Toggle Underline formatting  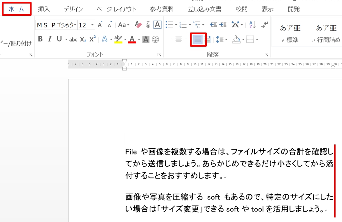(59, 39)
